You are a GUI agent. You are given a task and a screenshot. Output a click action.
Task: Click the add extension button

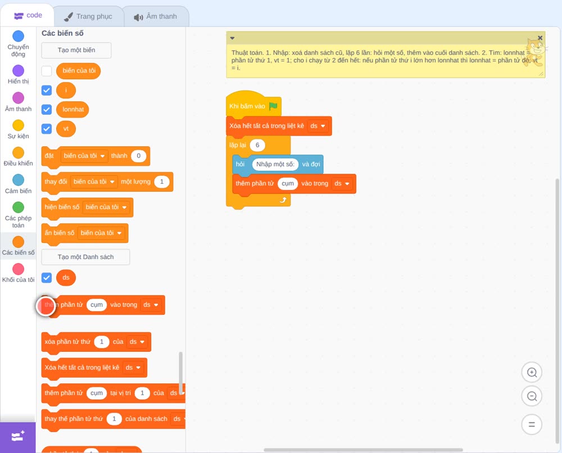coord(17,437)
